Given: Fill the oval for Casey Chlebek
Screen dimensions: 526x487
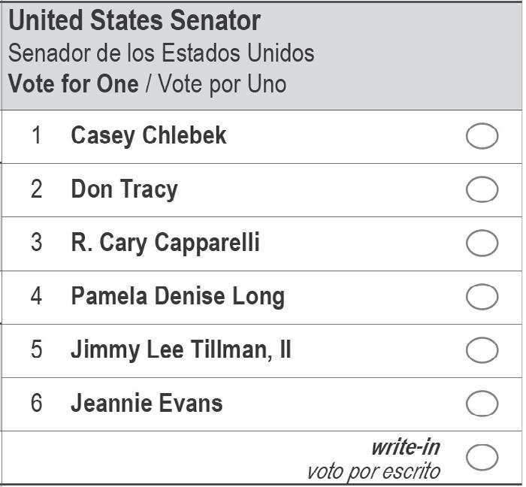Looking at the screenshot, I should click(x=482, y=137).
